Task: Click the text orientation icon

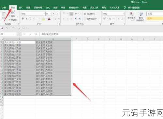Action: [76, 14]
